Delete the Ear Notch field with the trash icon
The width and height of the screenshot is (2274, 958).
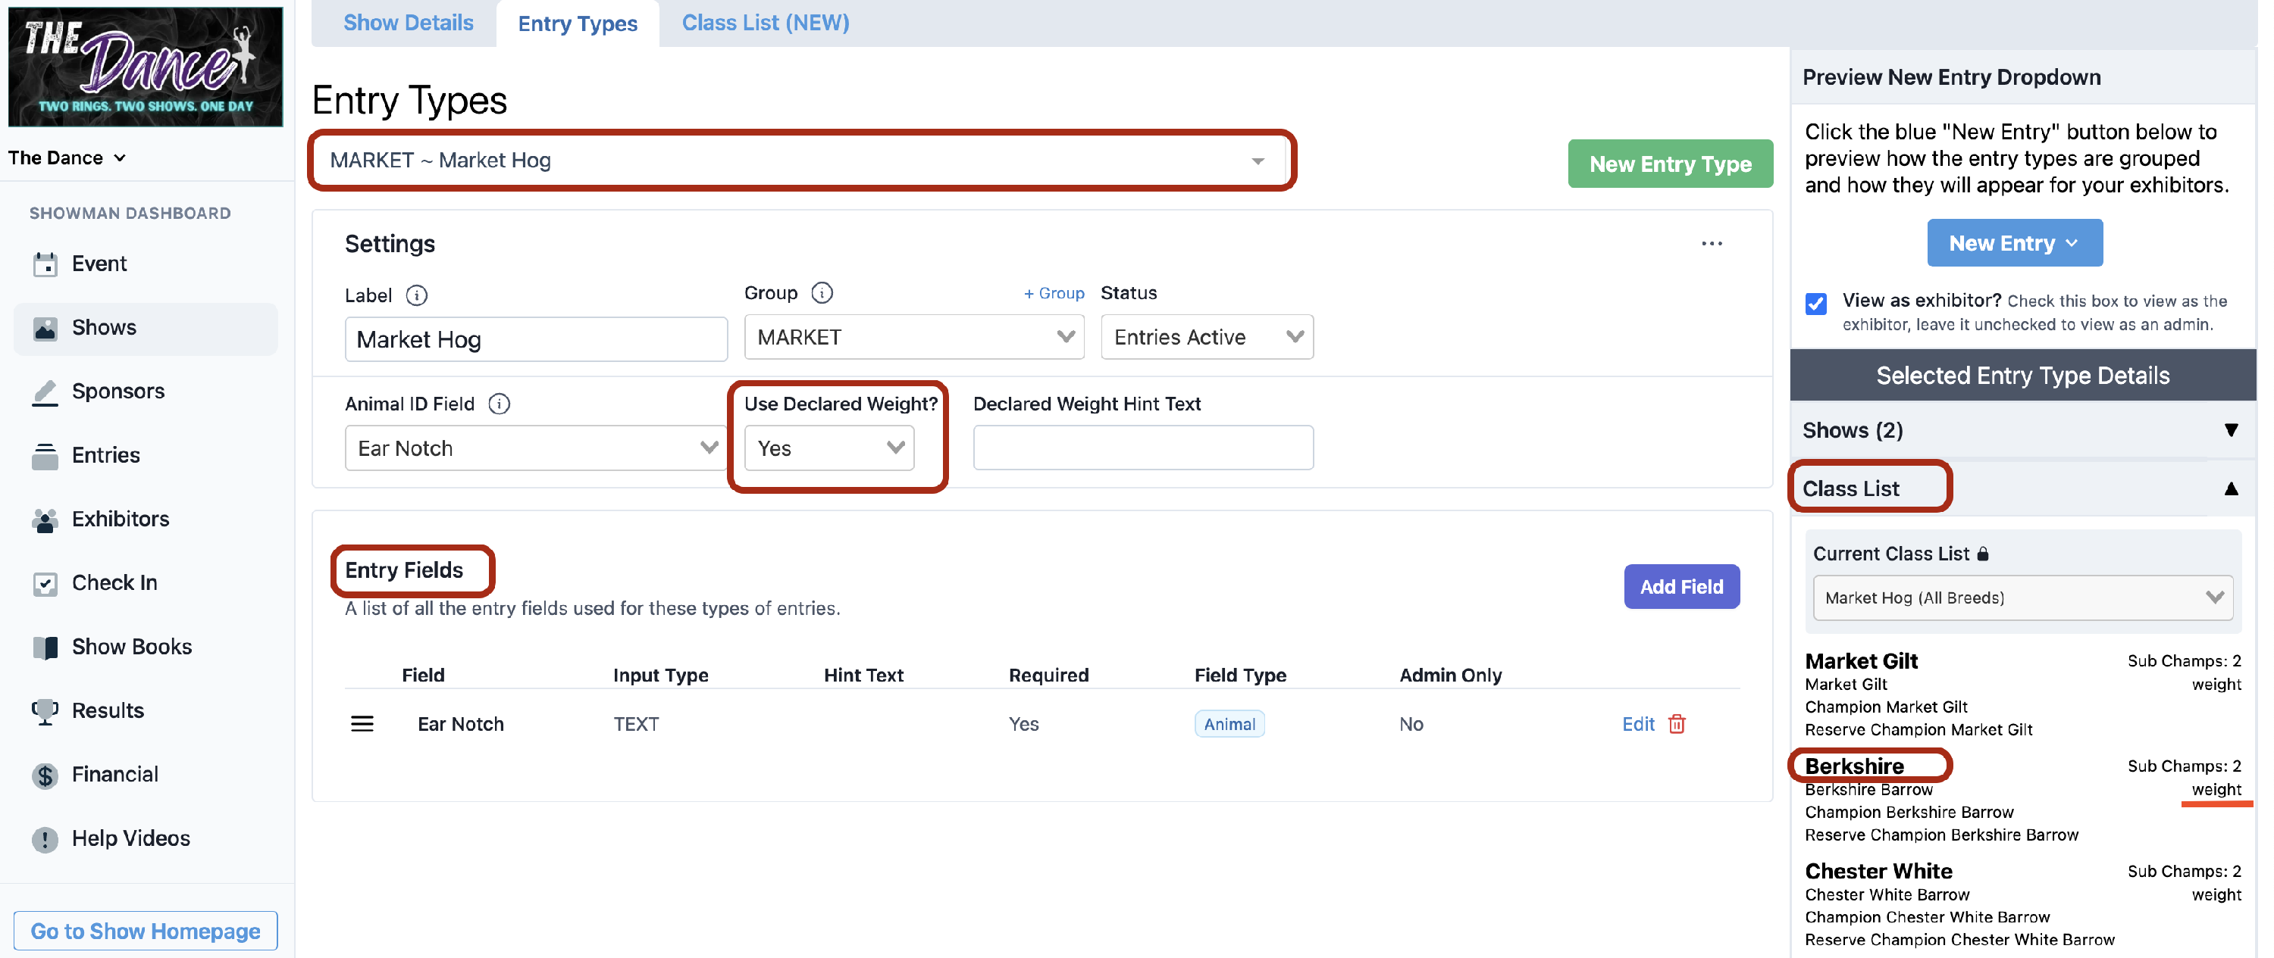[x=1677, y=724]
